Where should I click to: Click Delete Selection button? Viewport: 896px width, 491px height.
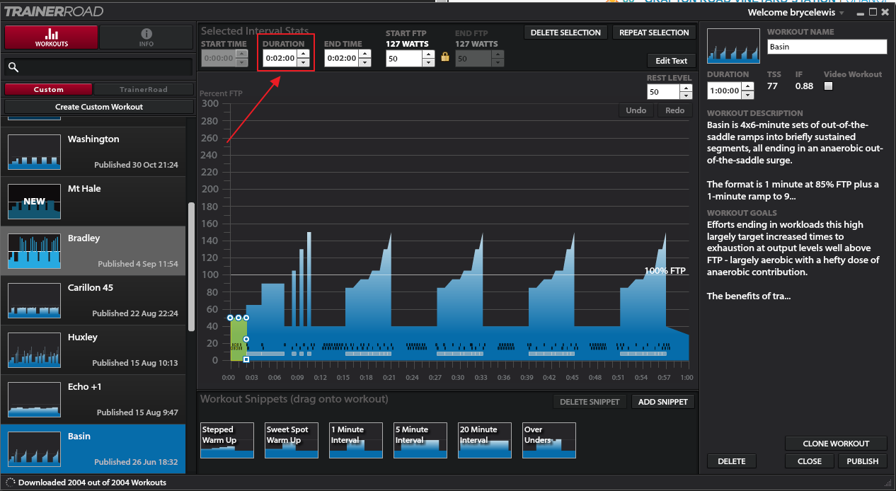[565, 33]
